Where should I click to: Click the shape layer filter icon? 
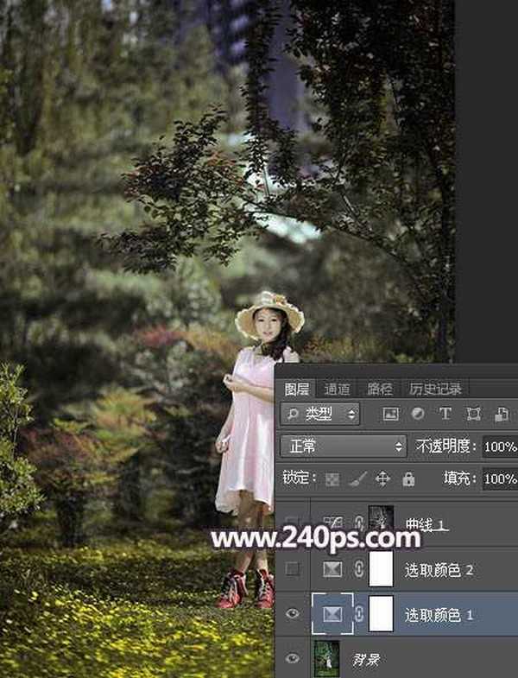473,415
